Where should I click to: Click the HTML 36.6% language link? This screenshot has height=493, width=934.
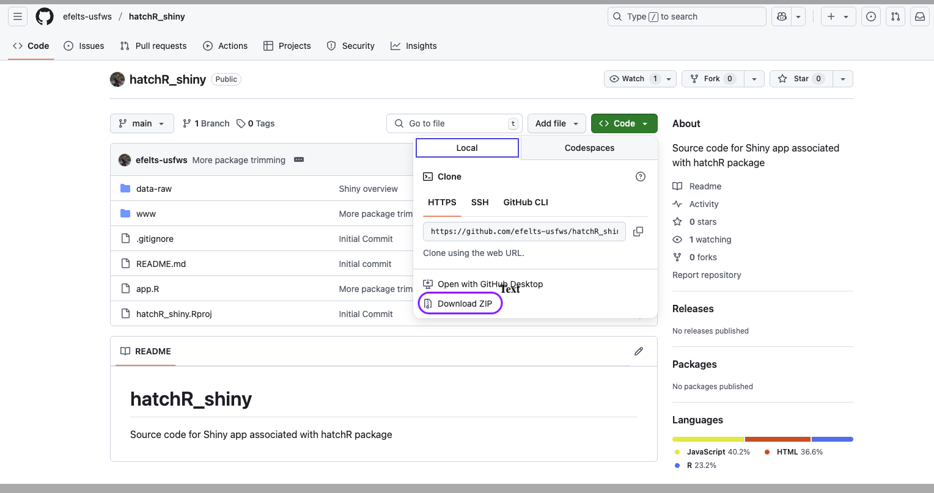(x=793, y=452)
